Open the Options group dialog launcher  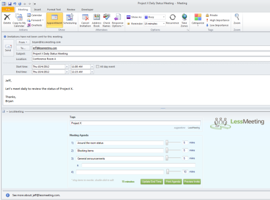click(188, 30)
